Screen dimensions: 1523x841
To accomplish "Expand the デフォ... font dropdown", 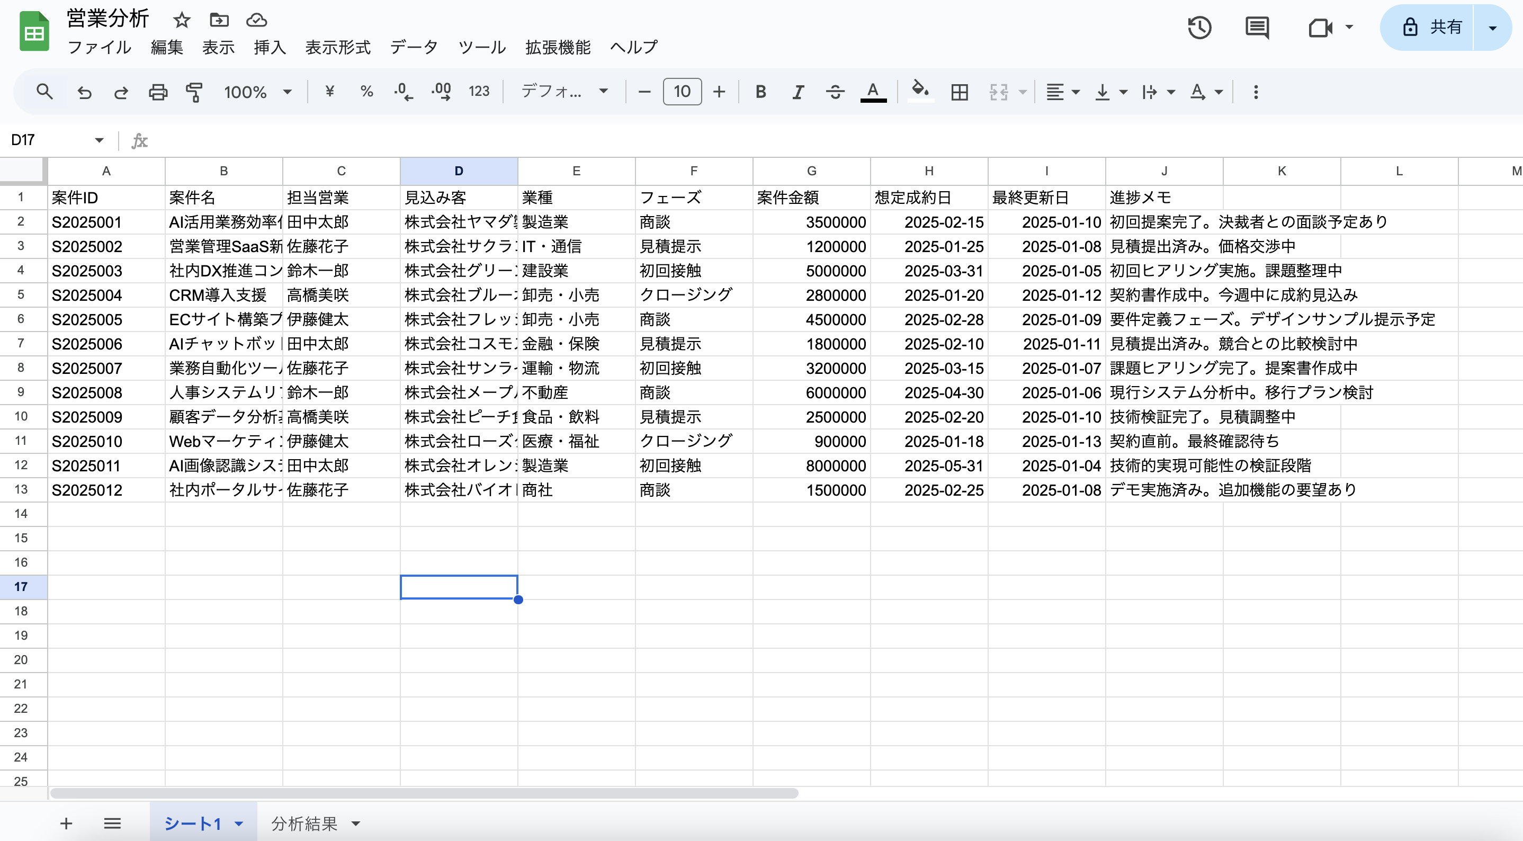I will (x=563, y=92).
